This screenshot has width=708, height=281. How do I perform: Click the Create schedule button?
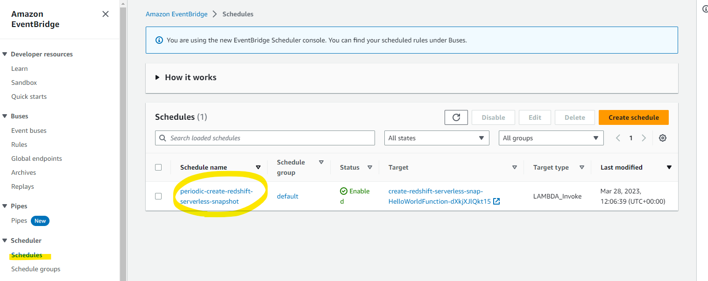(x=634, y=117)
